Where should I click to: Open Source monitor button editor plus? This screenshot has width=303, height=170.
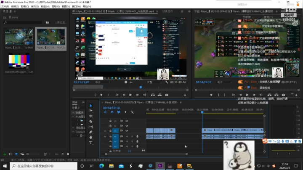pos(185,95)
